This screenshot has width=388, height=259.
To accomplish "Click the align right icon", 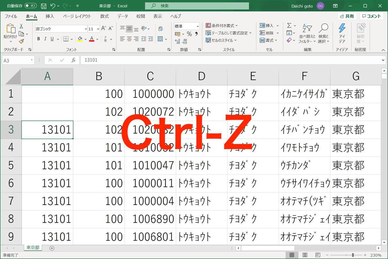I will [x=136, y=39].
